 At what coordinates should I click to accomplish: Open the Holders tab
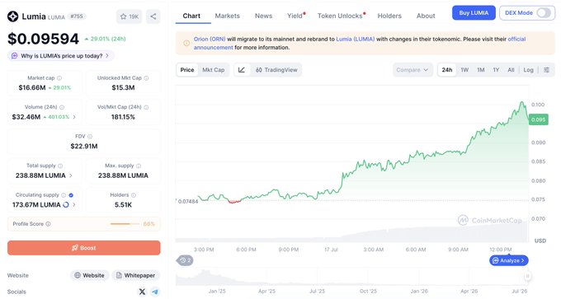pos(389,16)
